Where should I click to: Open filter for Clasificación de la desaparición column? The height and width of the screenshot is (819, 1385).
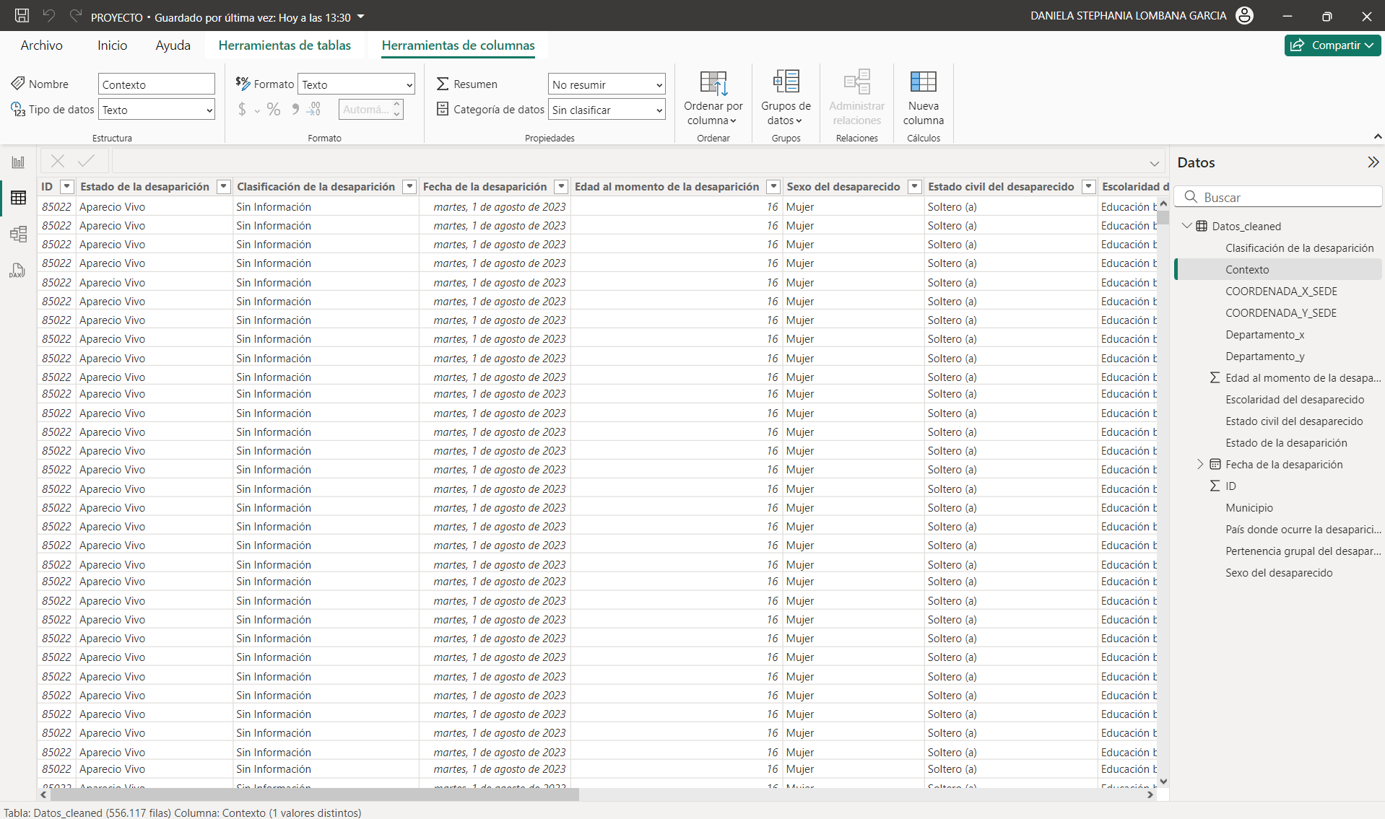tap(409, 187)
